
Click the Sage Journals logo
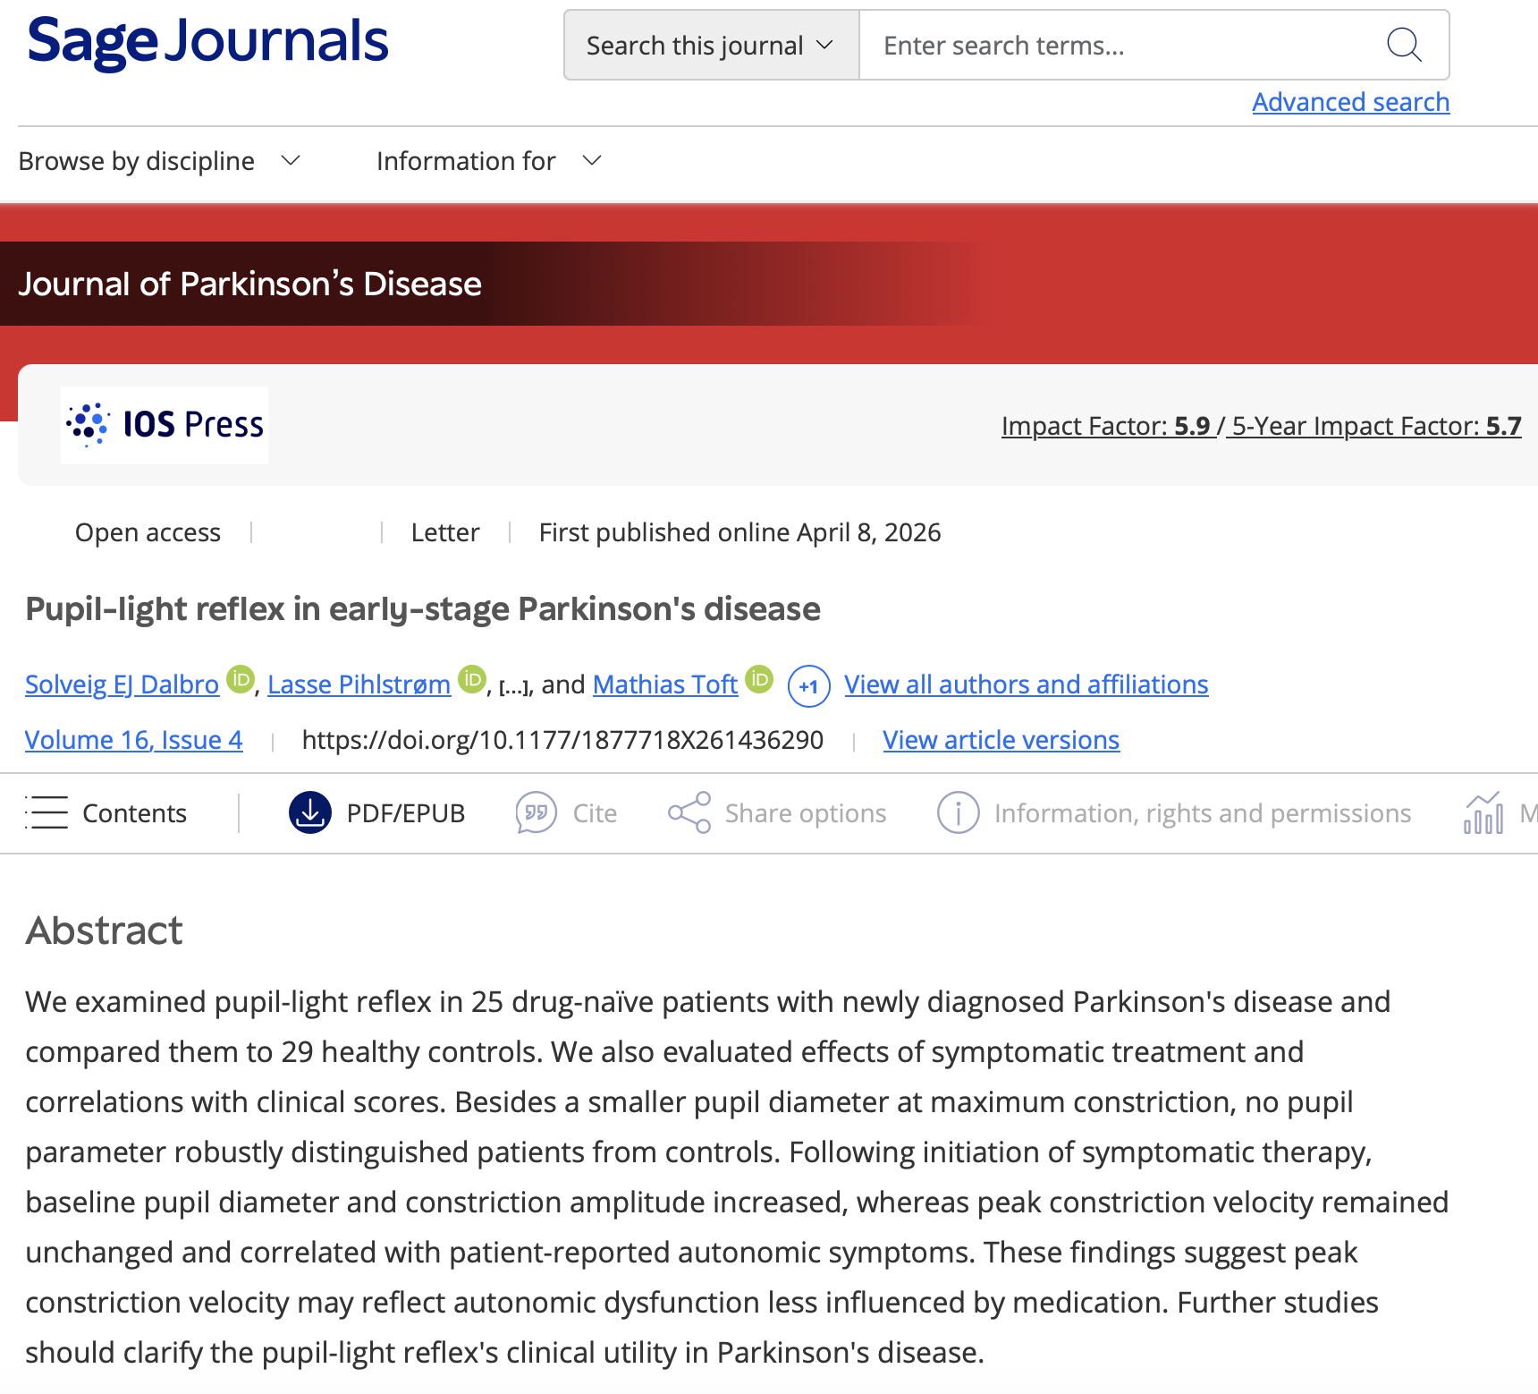point(207,42)
